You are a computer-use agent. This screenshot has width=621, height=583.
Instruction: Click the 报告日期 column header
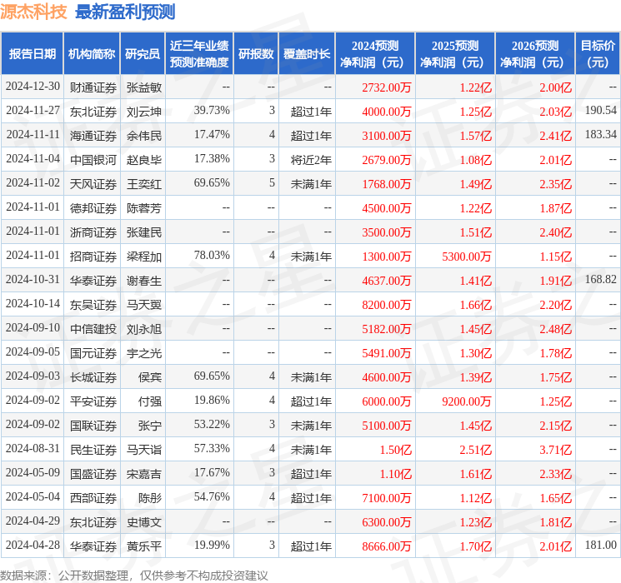(32, 54)
